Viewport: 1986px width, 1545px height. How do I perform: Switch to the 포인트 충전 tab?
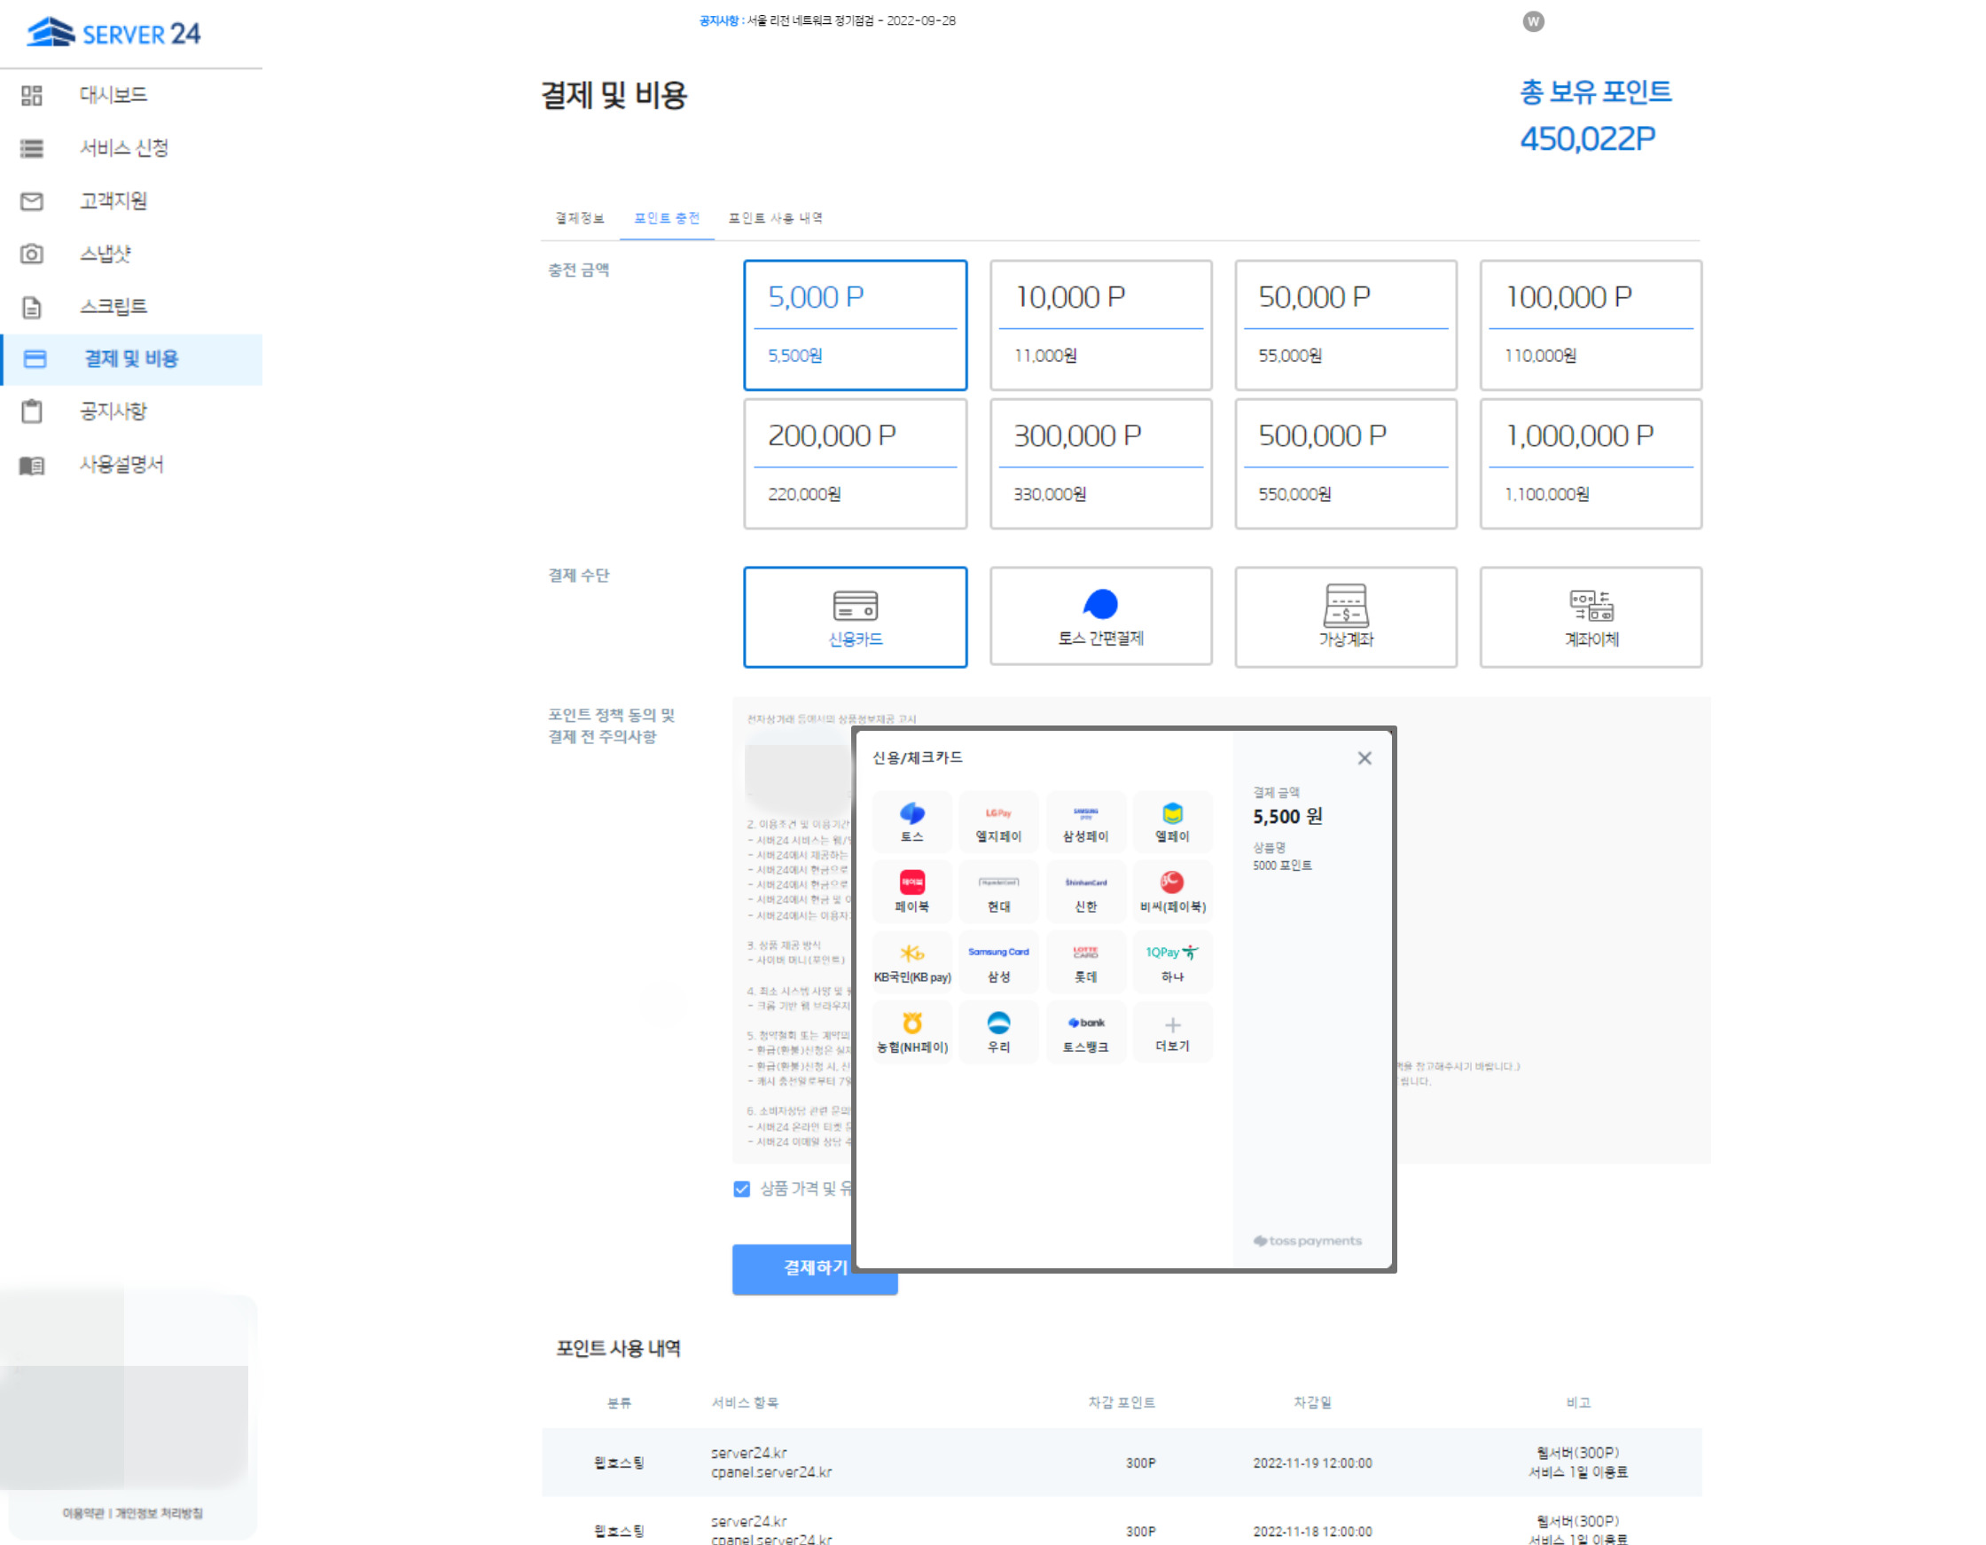point(667,218)
